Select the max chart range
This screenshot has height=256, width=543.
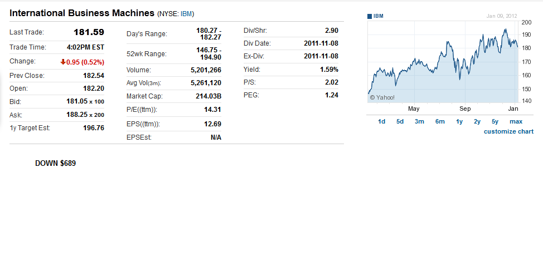[516, 121]
